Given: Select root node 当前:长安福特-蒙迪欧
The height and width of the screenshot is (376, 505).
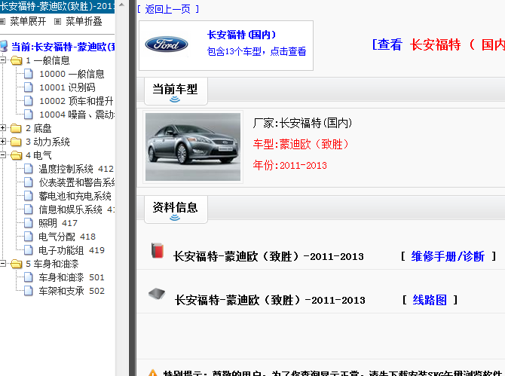Looking at the screenshot, I should [x=63, y=47].
